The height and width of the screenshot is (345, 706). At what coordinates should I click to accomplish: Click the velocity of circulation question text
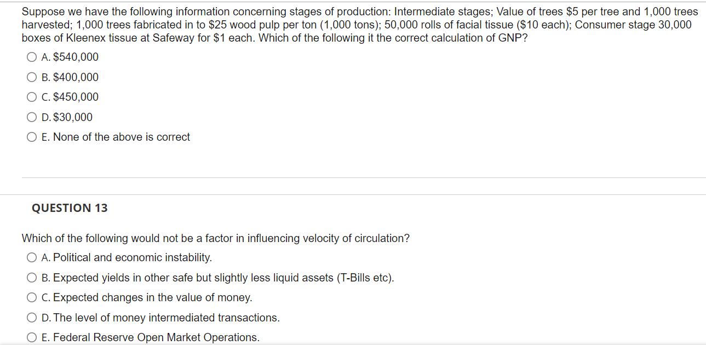click(x=216, y=238)
